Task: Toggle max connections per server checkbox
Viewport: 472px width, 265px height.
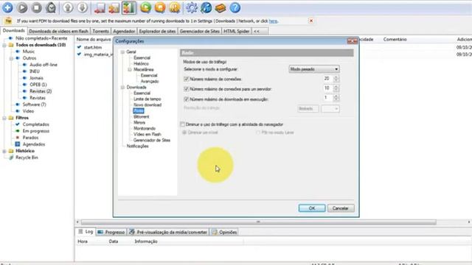Action: (186, 89)
